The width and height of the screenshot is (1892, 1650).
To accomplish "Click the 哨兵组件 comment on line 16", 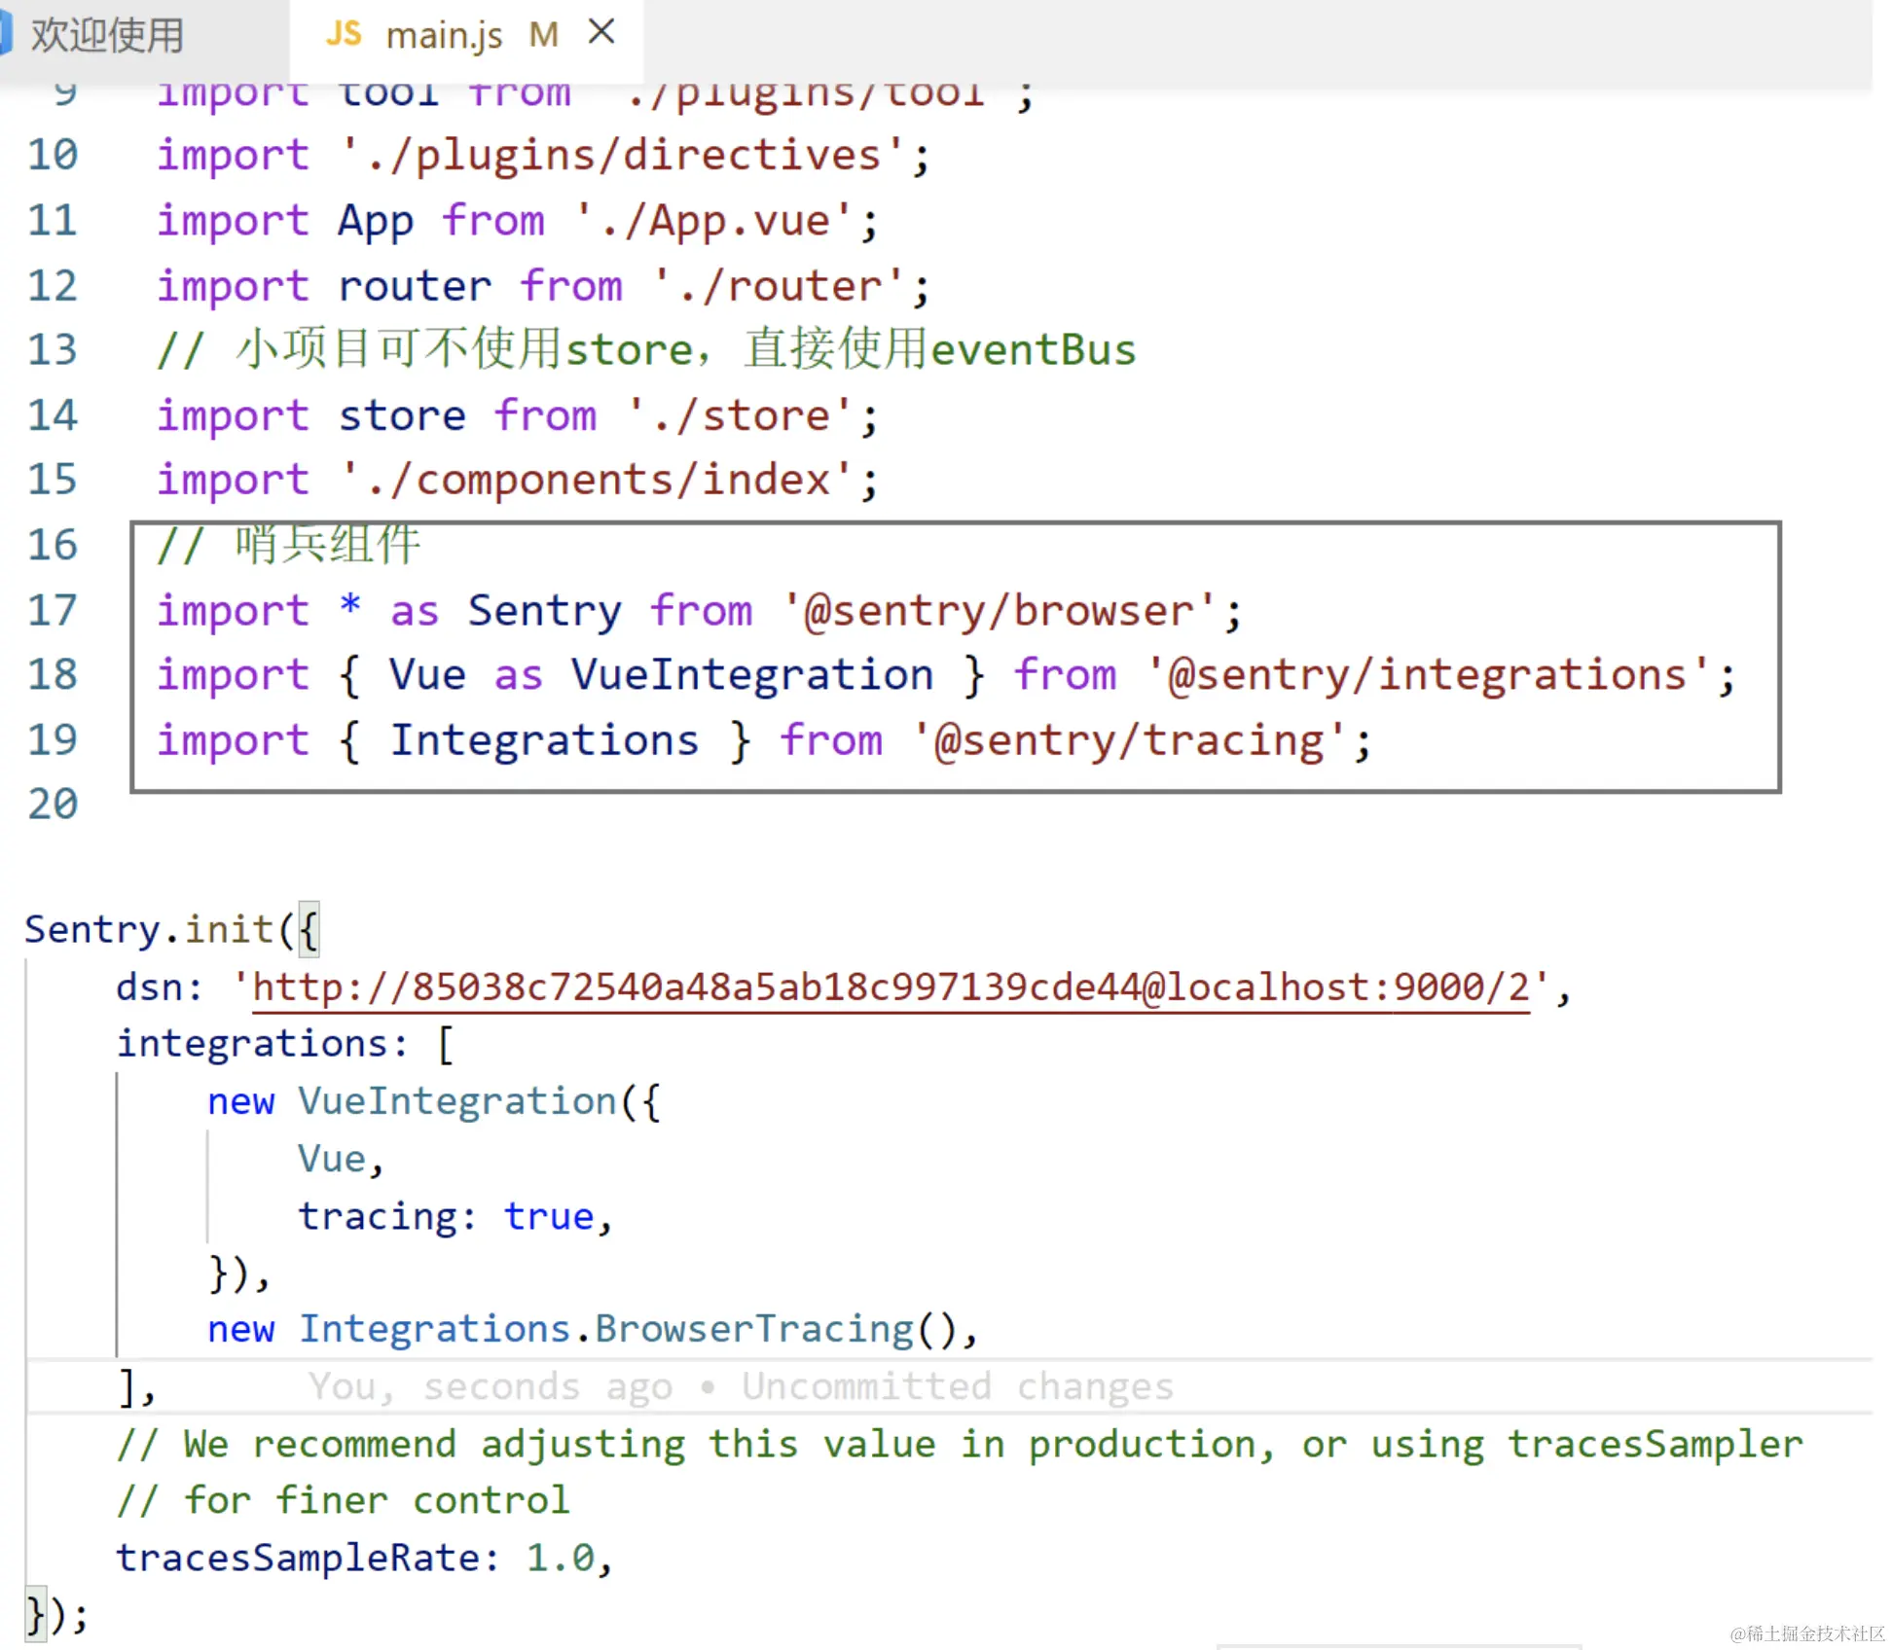I will coord(326,545).
